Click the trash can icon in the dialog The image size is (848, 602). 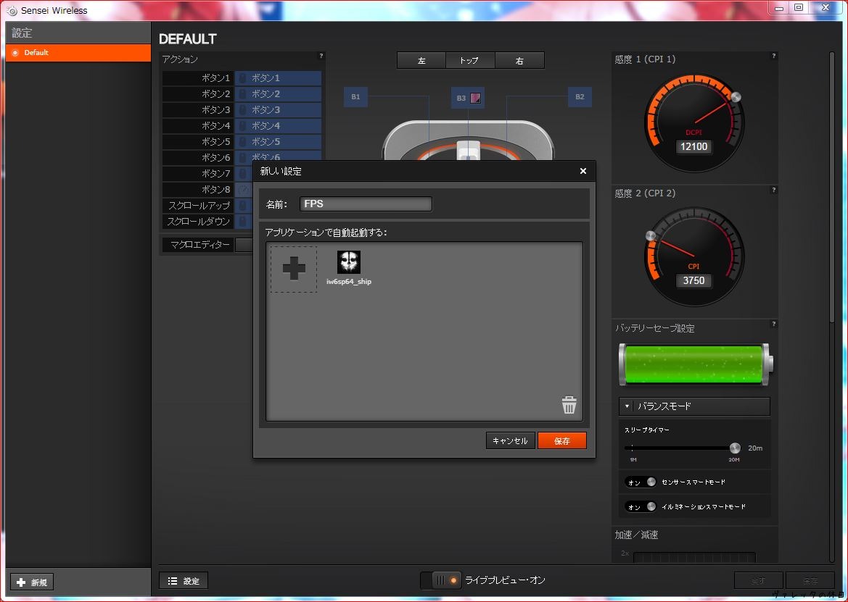tap(569, 405)
